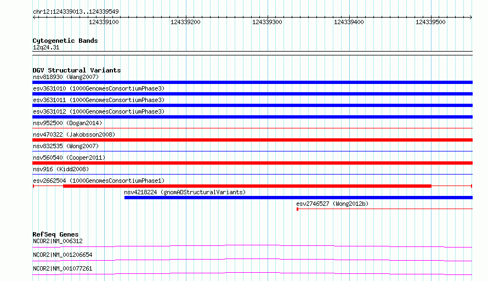Click the magenta line of NCOR2|NM_001077261
The width and height of the screenshot is (488, 281).
pos(252,273)
